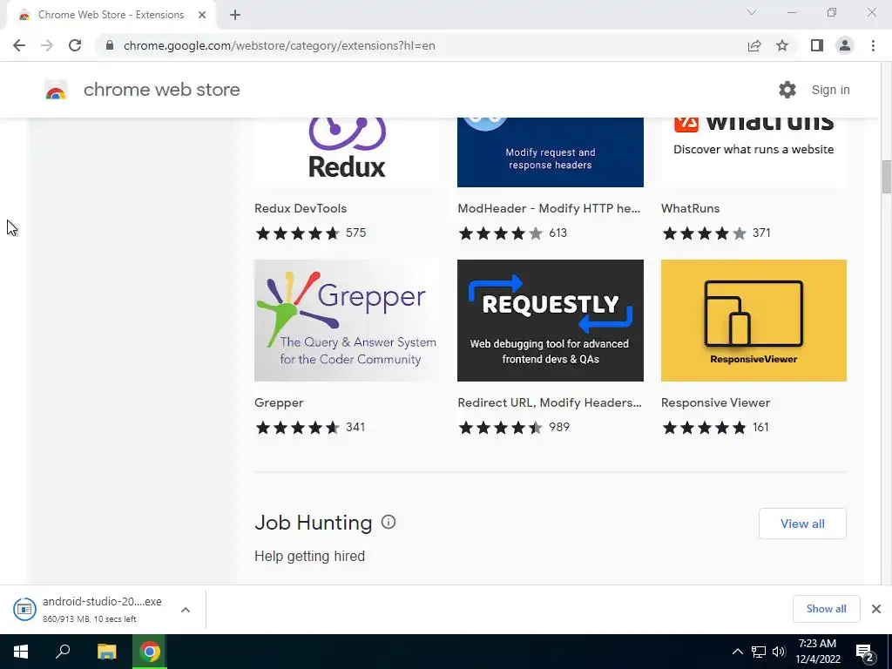This screenshot has width=892, height=669.
Task: Open the Requestly extension thumbnail
Action: [551, 321]
